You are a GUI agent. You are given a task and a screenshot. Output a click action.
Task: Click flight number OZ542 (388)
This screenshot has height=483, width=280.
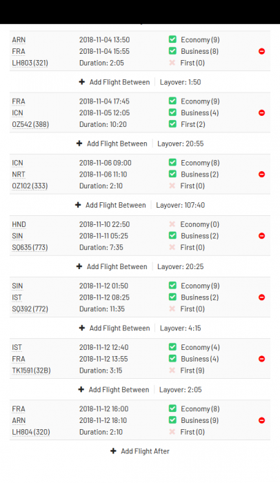[x=30, y=124]
